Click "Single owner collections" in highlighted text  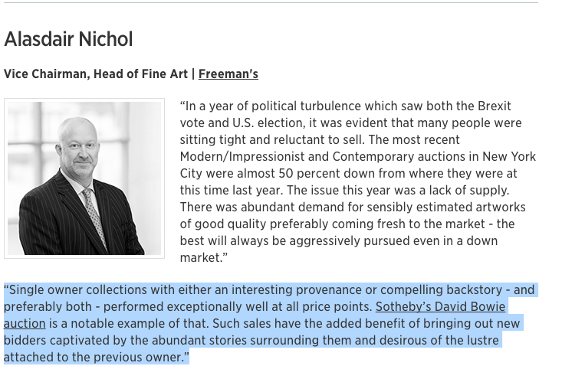click(76, 289)
